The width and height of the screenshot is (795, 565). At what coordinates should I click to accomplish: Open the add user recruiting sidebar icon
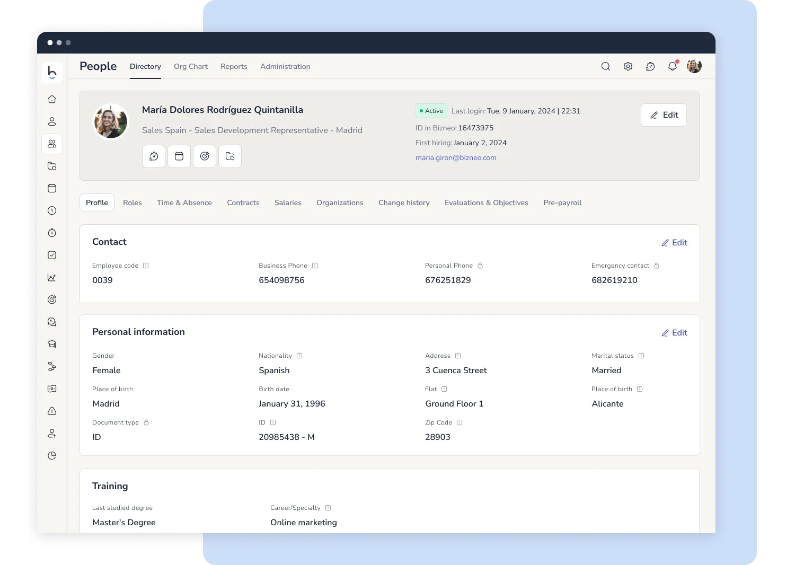tap(52, 433)
